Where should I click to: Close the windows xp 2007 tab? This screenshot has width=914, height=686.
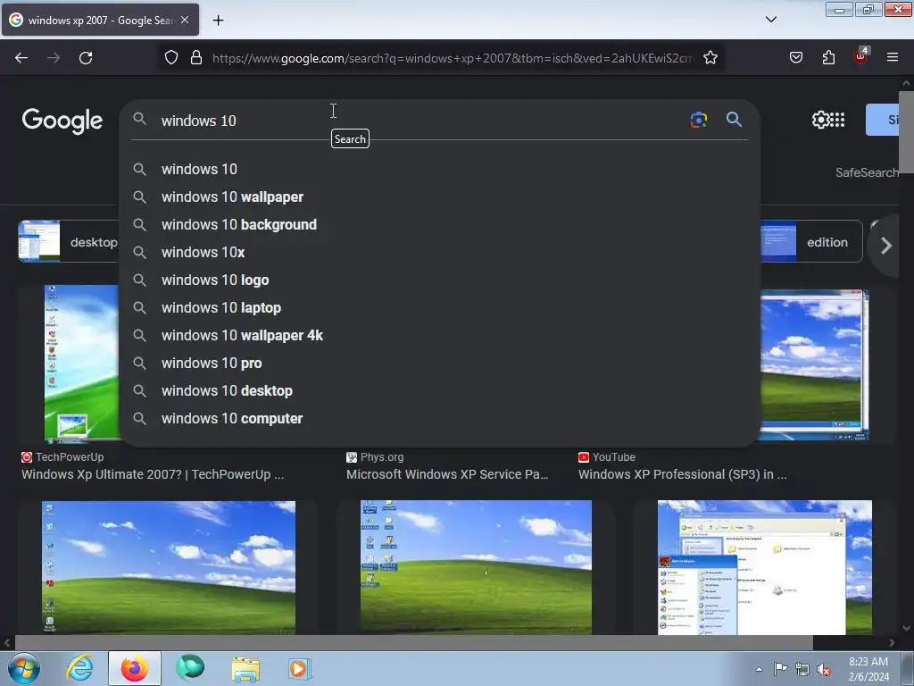[x=185, y=20]
